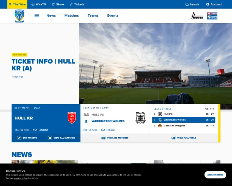The width and height of the screenshot is (232, 186).
Task: Click the score 34 for Hull FC
Action: [86, 115]
